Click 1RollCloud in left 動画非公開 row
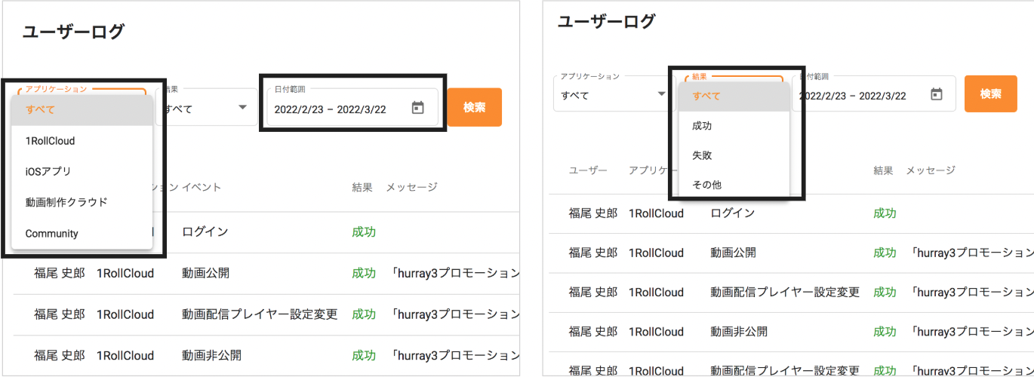This screenshot has width=1034, height=377. (125, 355)
